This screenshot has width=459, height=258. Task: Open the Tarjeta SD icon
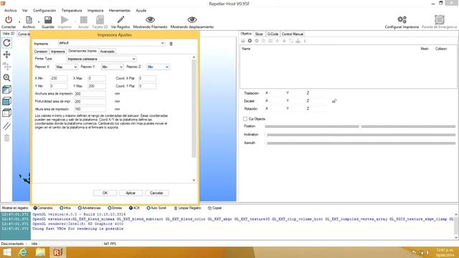point(100,20)
